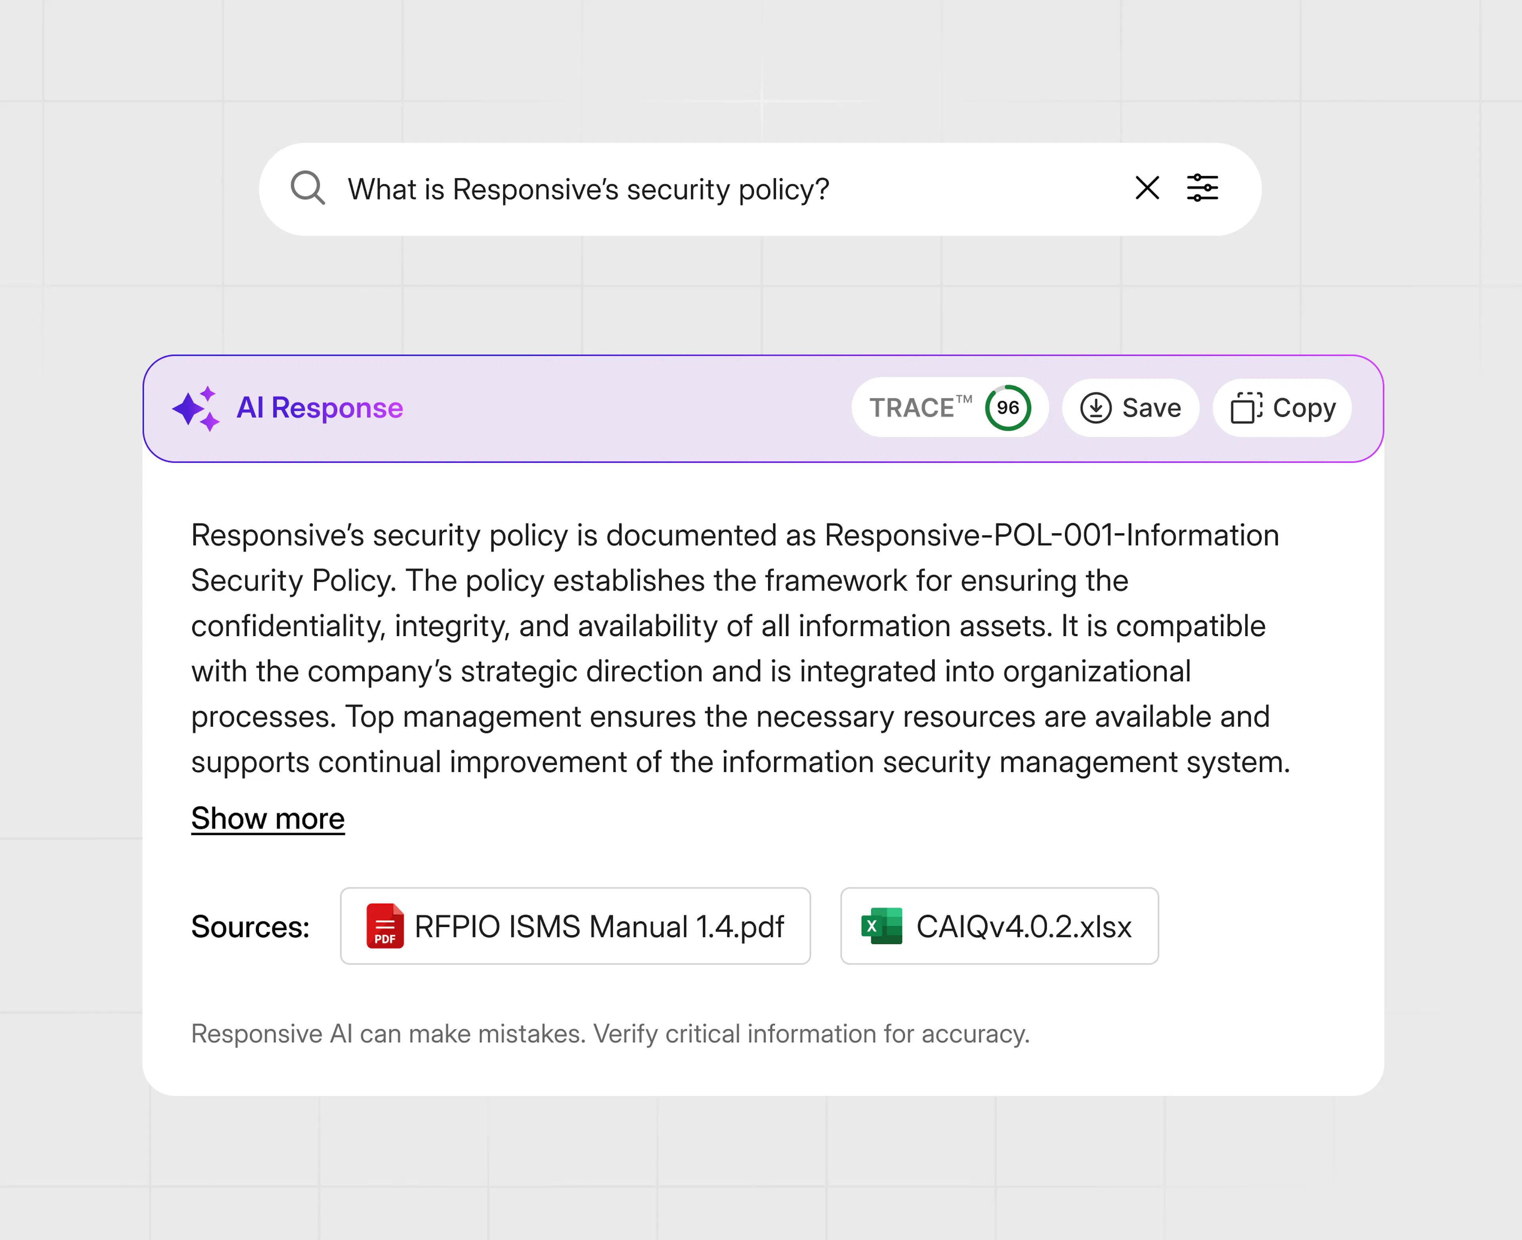Select the AI Response header label
1522x1240 pixels.
[321, 407]
